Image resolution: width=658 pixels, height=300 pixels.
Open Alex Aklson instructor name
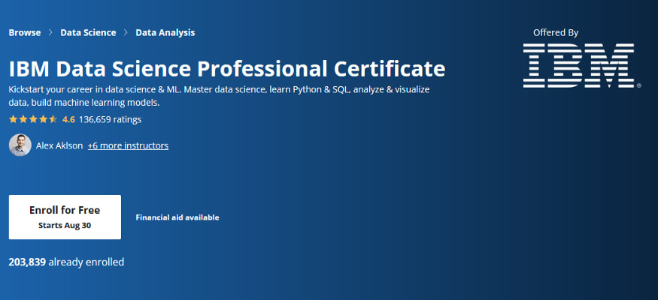(59, 145)
